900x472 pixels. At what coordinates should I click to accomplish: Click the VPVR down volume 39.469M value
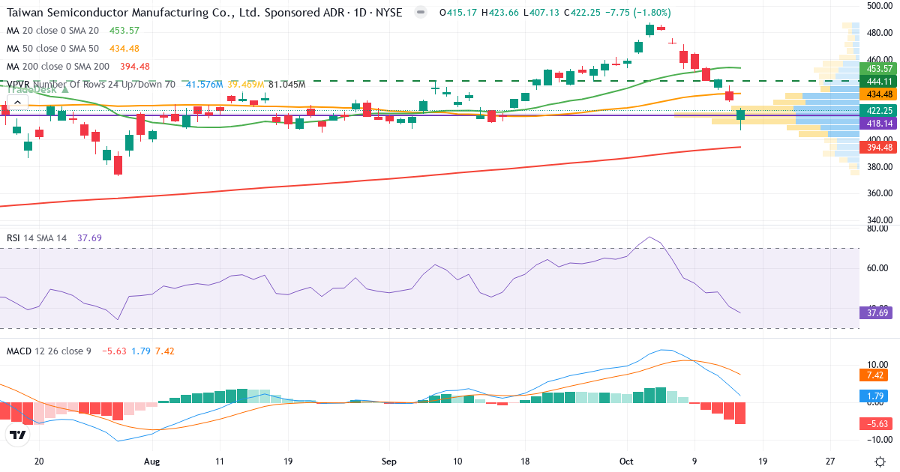pyautogui.click(x=245, y=85)
